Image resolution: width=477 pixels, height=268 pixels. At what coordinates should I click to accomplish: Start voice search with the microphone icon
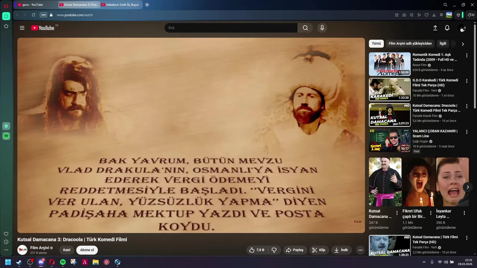pos(322,28)
